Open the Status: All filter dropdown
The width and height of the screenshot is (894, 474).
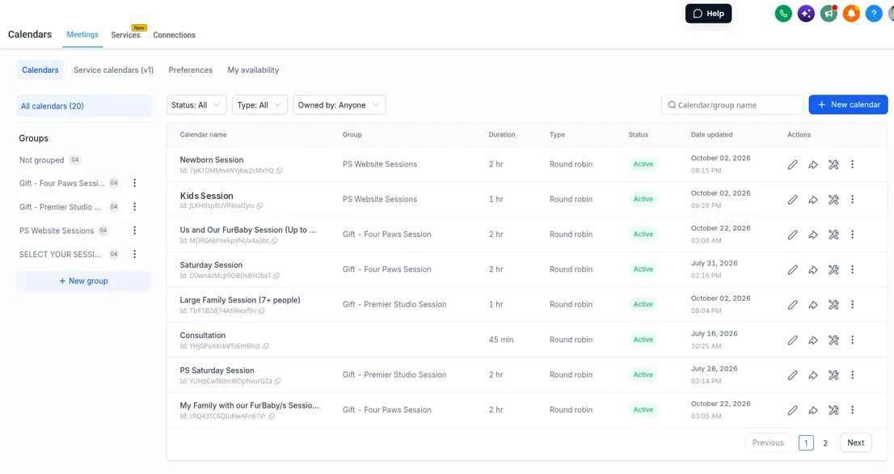(x=196, y=105)
